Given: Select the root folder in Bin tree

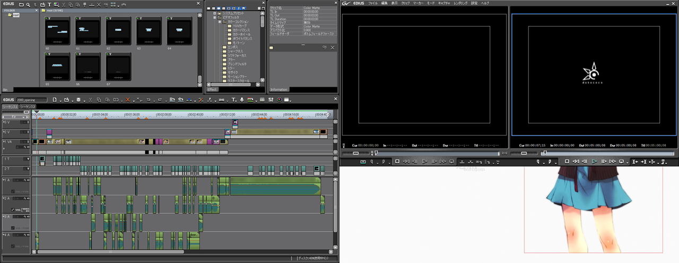Looking at the screenshot, I should point(16,15).
